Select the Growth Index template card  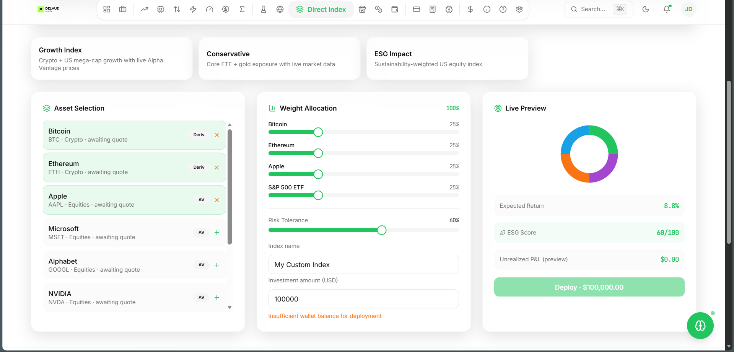112,59
